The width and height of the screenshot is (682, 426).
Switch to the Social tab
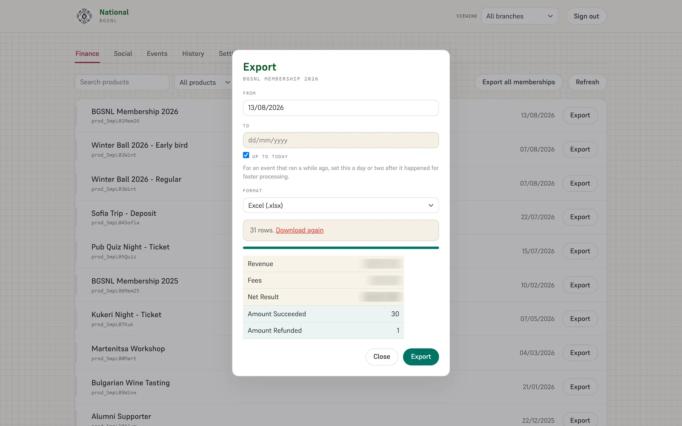(x=123, y=54)
